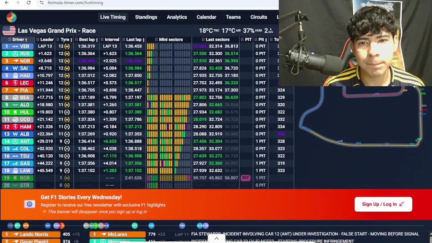Open the Calendar tab
Image resolution: width=432 pixels, height=243 pixels.
tap(207, 17)
